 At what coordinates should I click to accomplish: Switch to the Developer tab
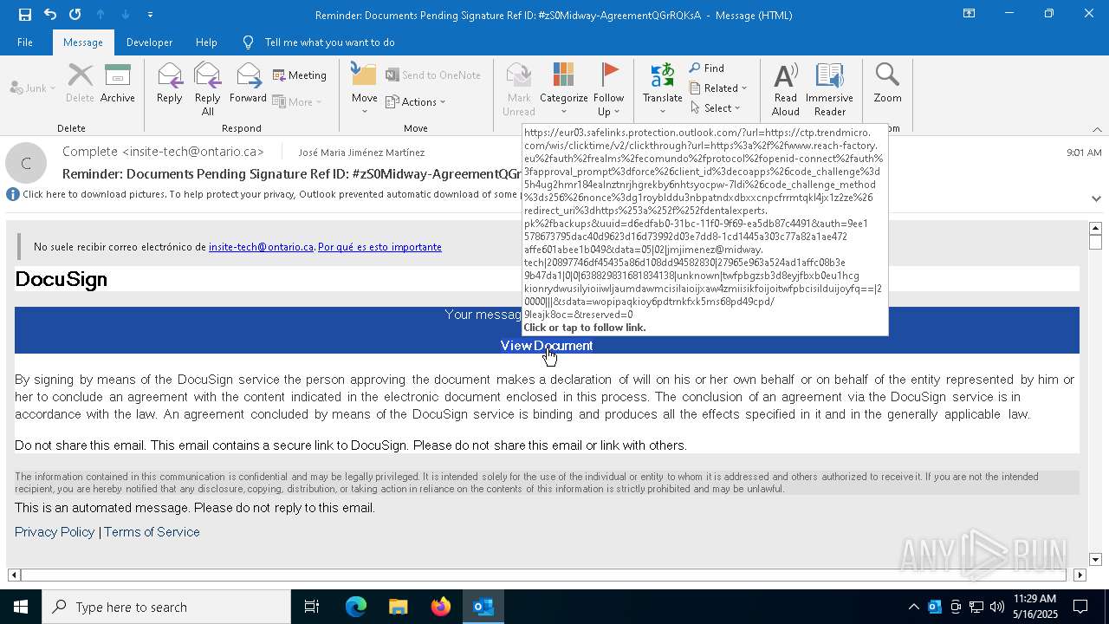point(149,42)
